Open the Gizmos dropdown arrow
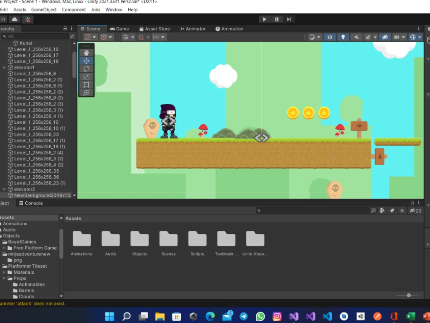The width and height of the screenshot is (430, 323). pyautogui.click(x=420, y=37)
